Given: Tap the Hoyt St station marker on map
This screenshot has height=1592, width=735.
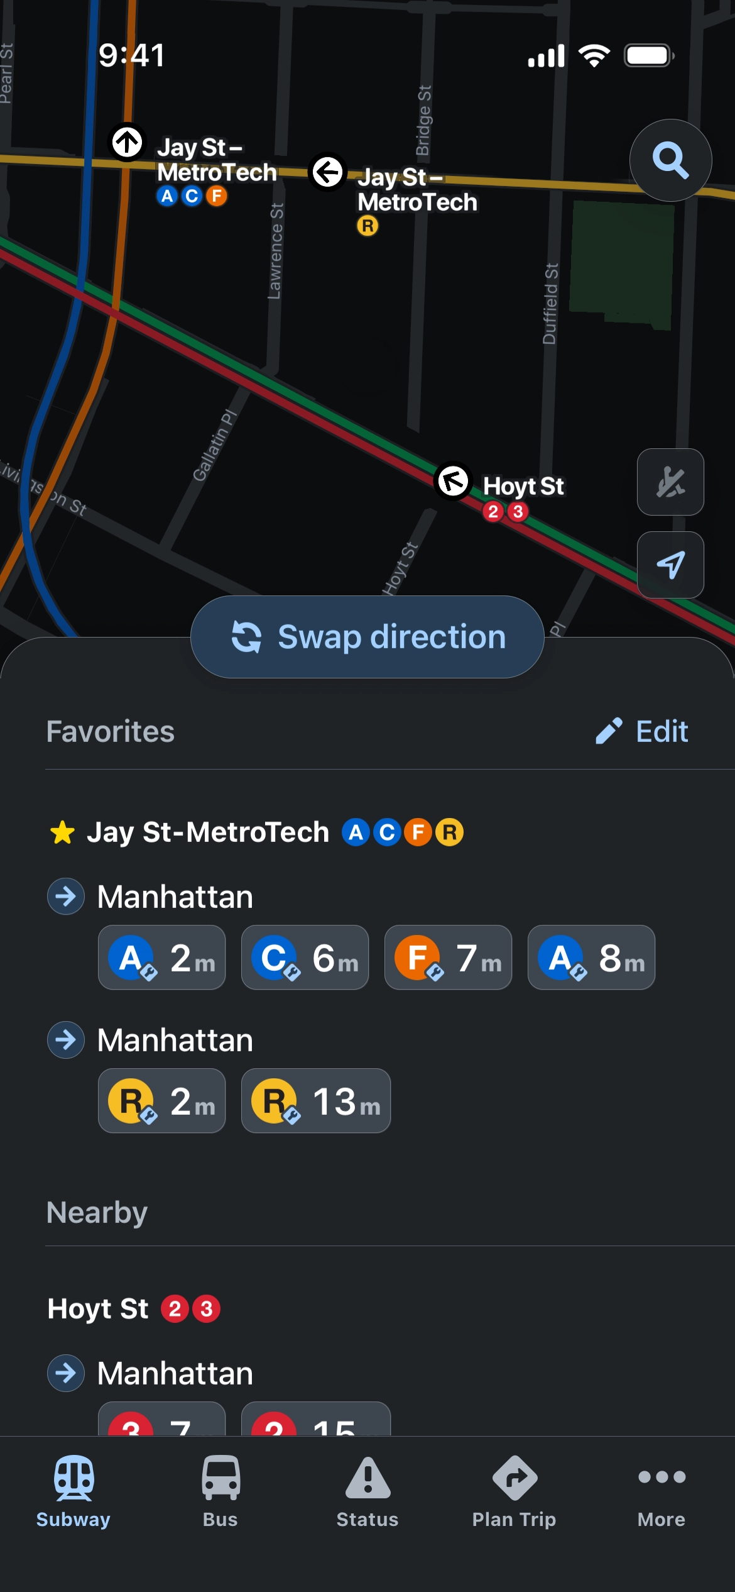Looking at the screenshot, I should (x=453, y=482).
